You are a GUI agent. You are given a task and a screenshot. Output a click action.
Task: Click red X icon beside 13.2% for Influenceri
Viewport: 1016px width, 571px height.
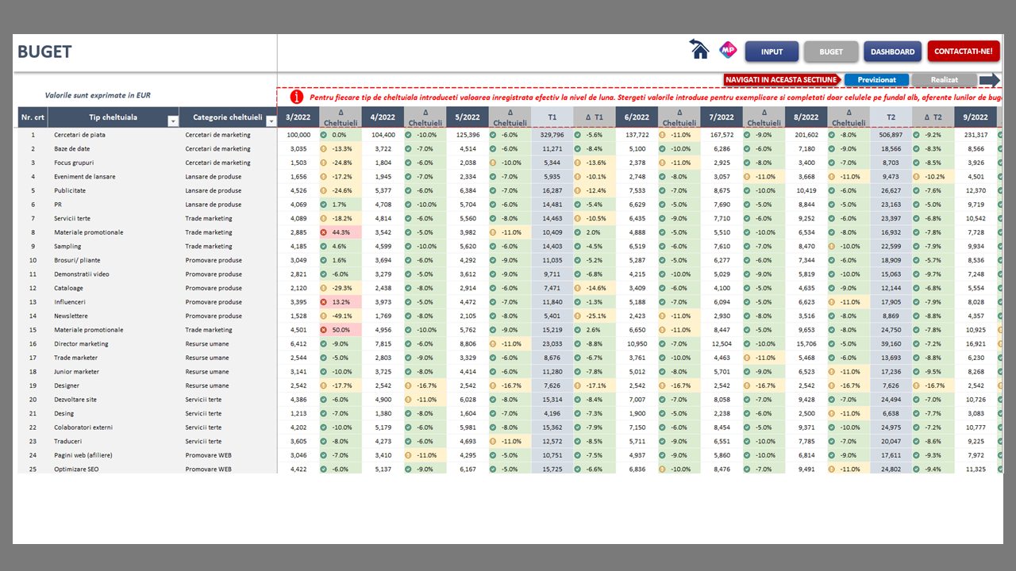324,302
